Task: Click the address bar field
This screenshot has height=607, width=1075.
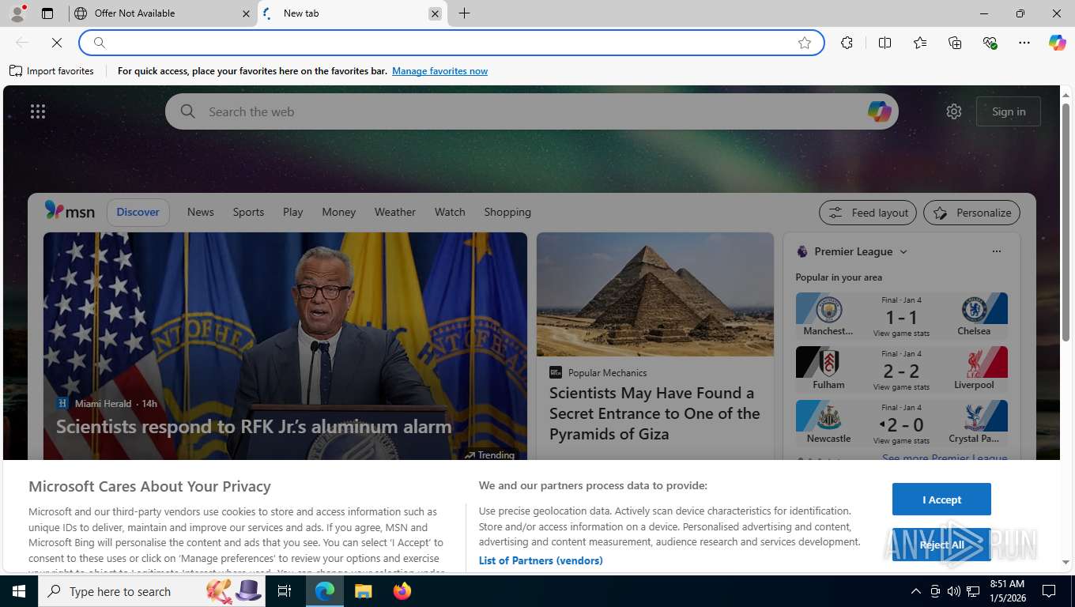Action: 451,43
